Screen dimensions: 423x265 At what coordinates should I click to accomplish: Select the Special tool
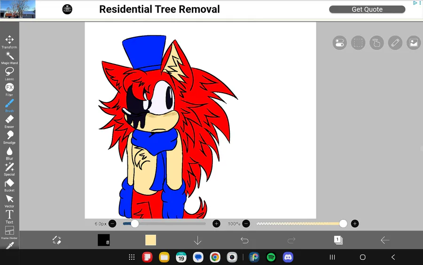9,169
